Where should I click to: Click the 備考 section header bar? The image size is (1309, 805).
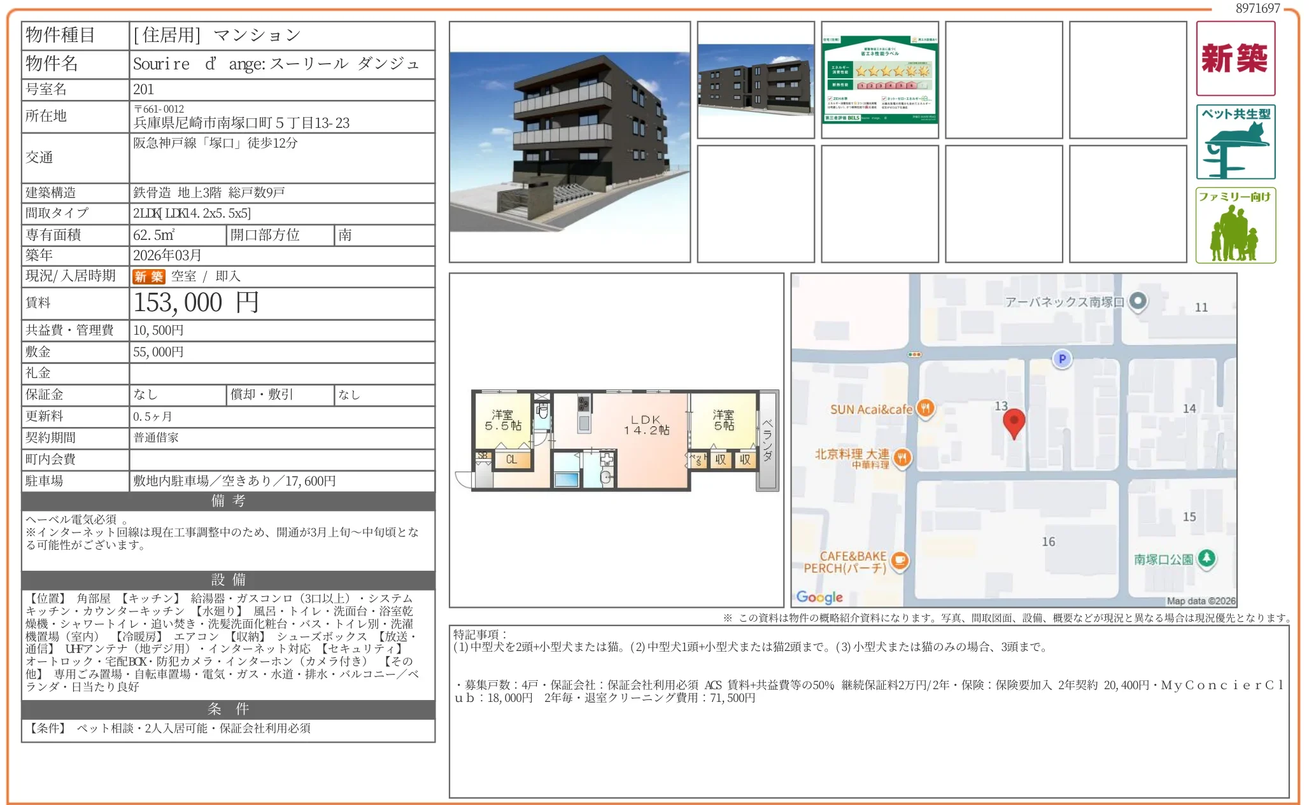228,501
